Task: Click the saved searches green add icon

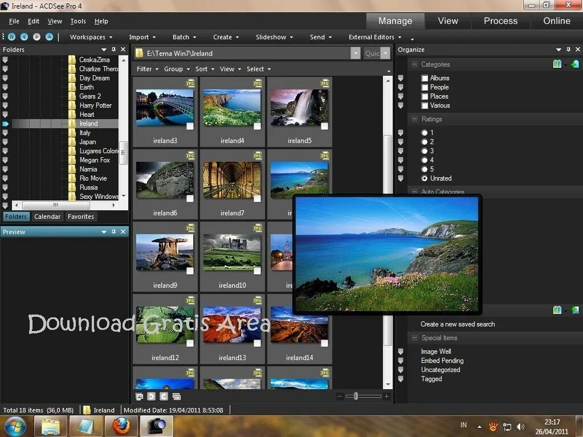Action: click(575, 310)
